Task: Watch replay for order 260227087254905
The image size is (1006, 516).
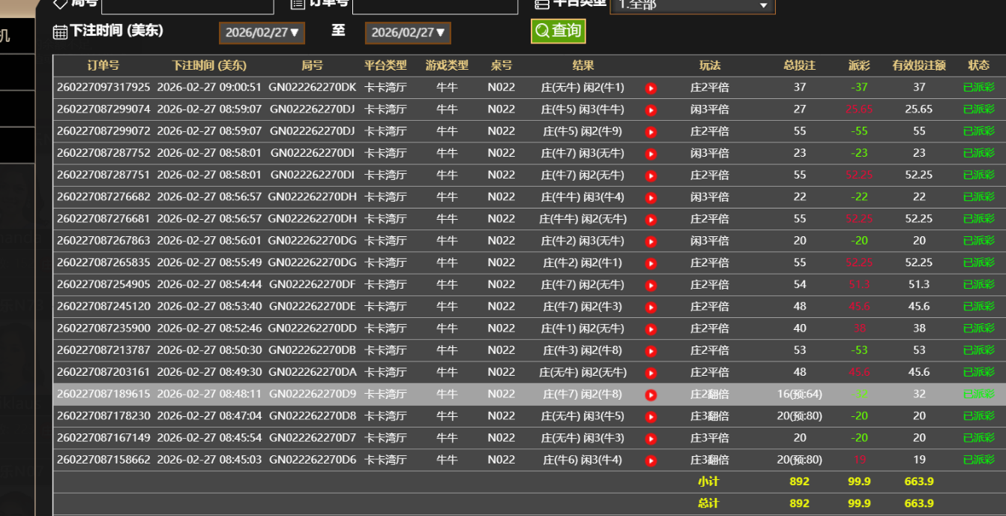Action: click(x=651, y=286)
